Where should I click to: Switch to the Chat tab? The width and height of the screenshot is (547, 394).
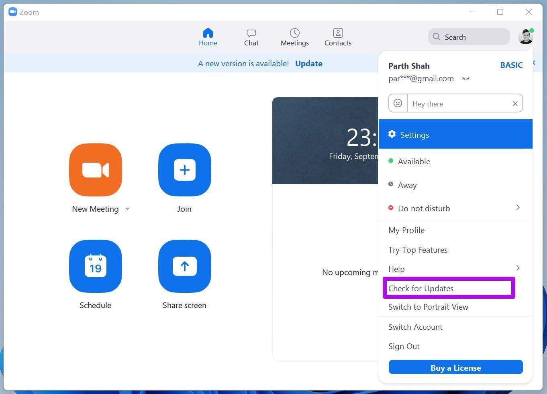[x=251, y=37]
